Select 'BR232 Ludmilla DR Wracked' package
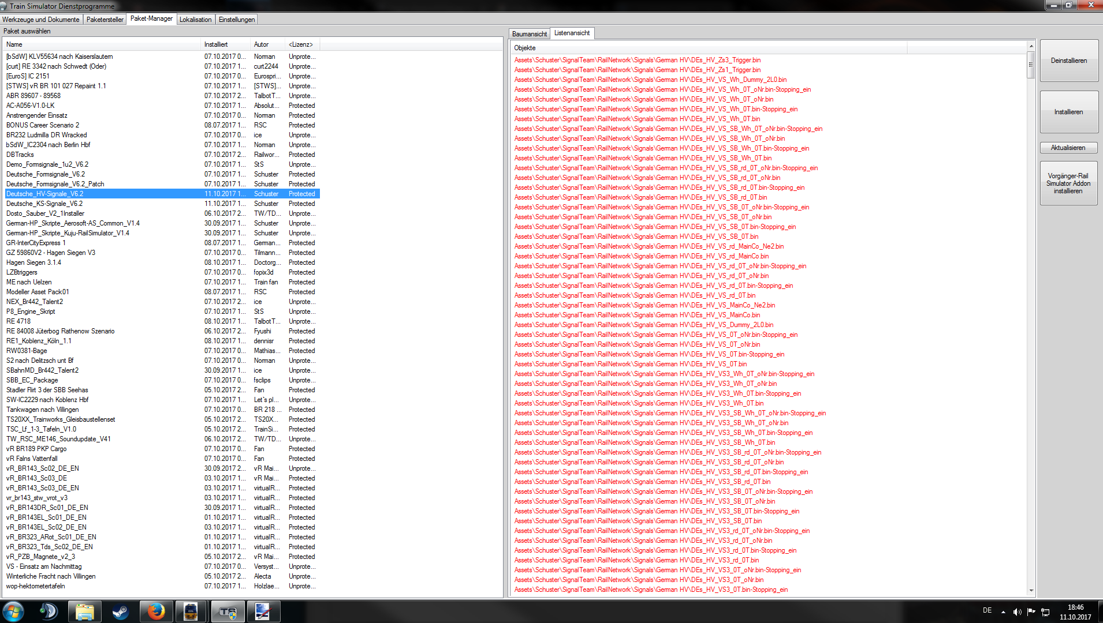1103x623 pixels. click(162, 135)
